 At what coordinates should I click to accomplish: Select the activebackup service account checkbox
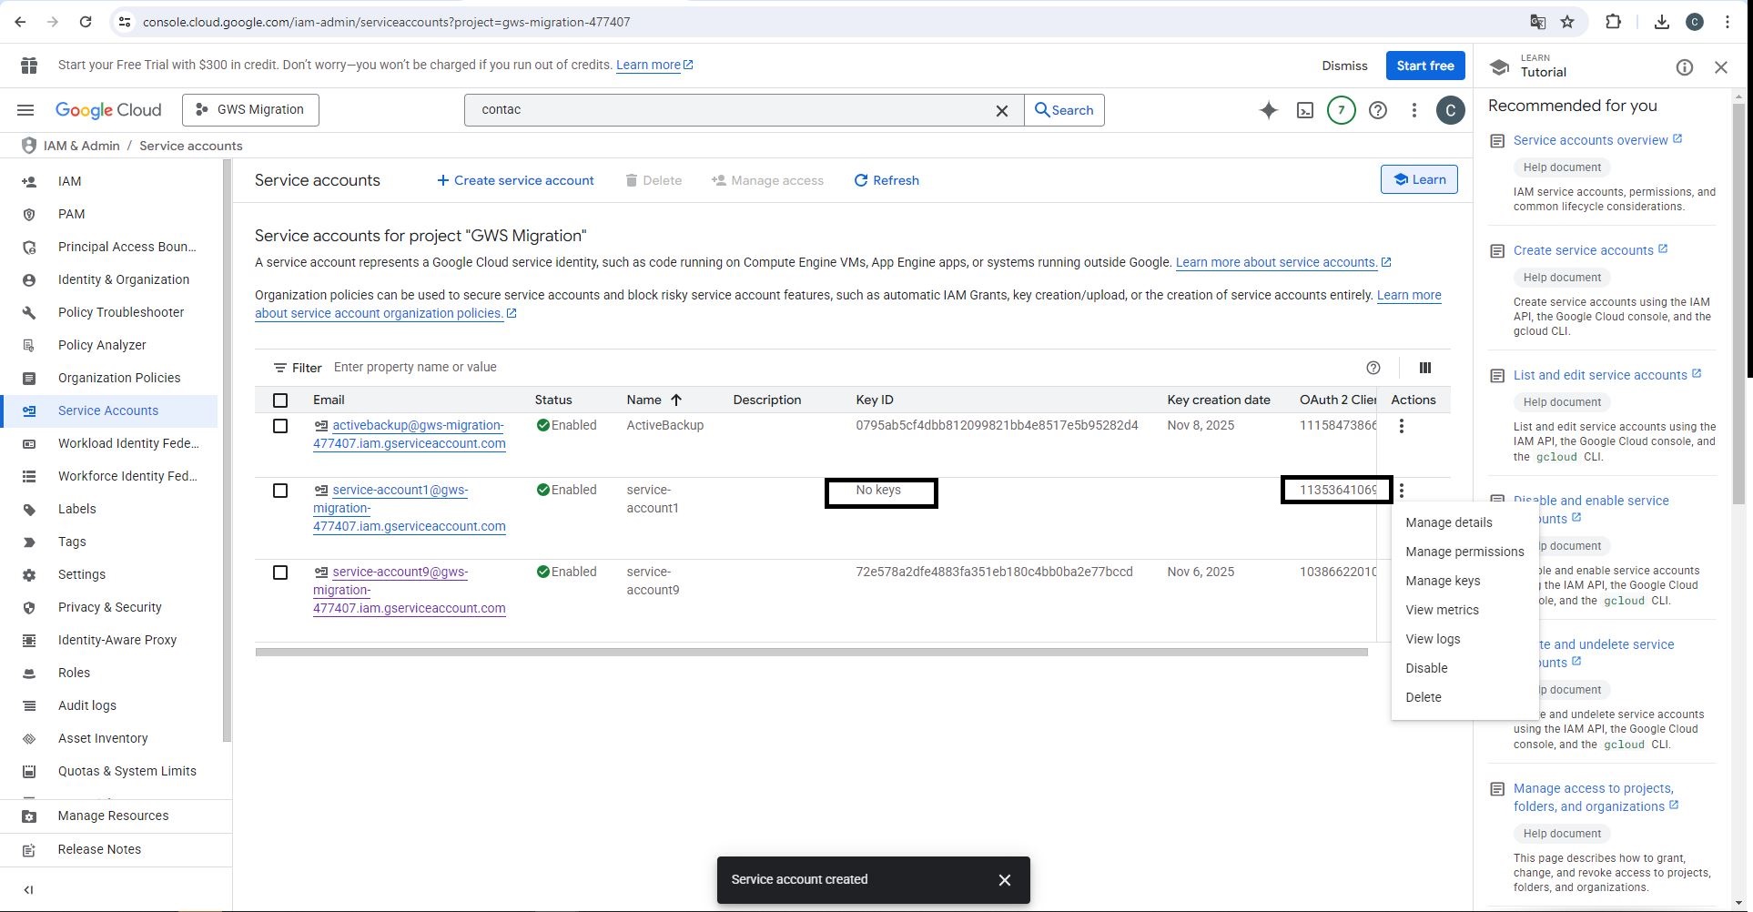tap(280, 426)
